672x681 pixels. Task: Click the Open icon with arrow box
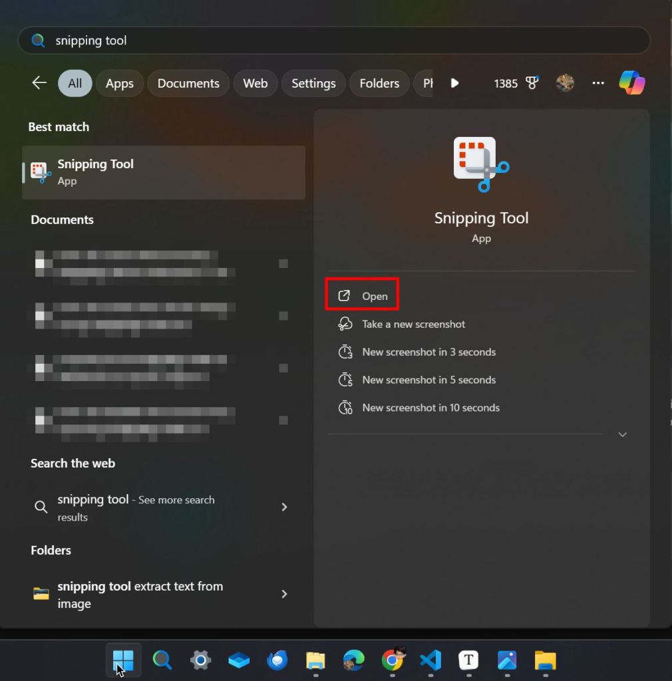click(x=344, y=296)
